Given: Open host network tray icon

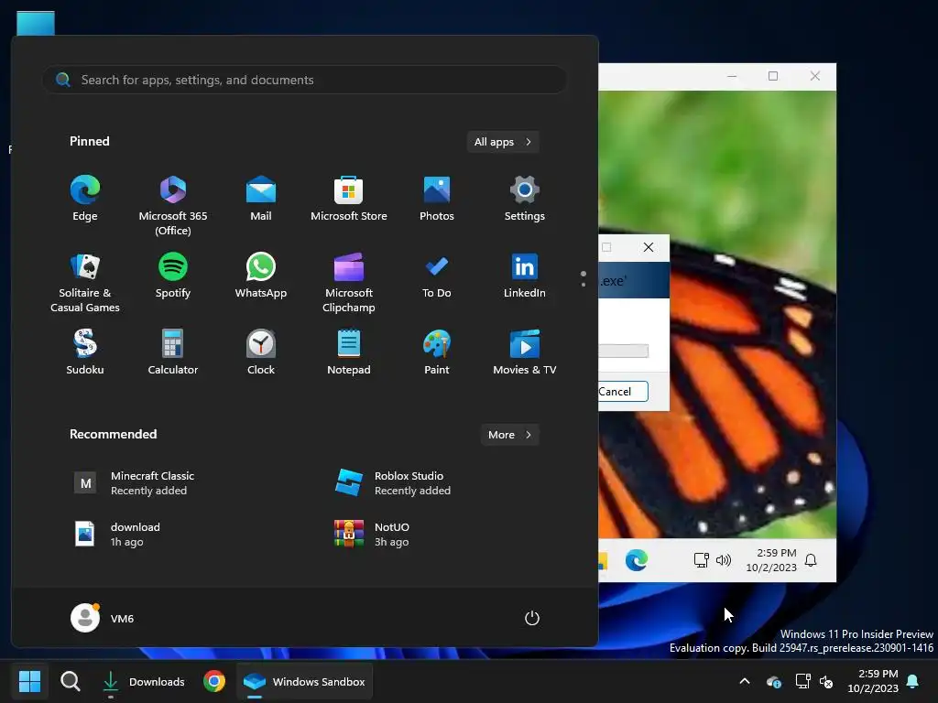Looking at the screenshot, I should (802, 681).
